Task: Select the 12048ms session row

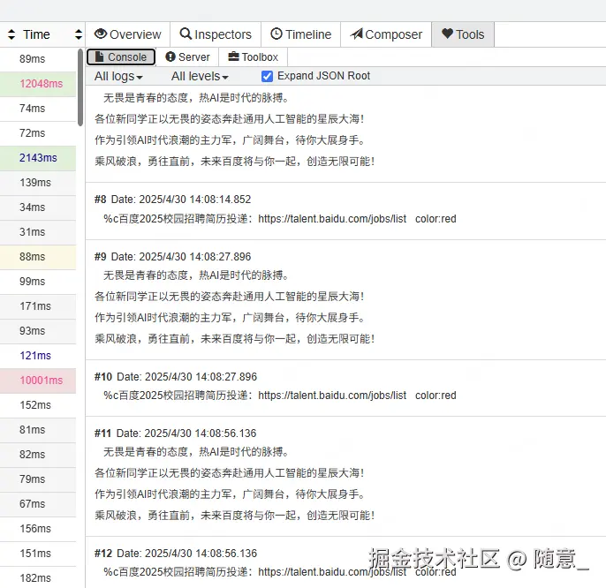Action: click(38, 84)
